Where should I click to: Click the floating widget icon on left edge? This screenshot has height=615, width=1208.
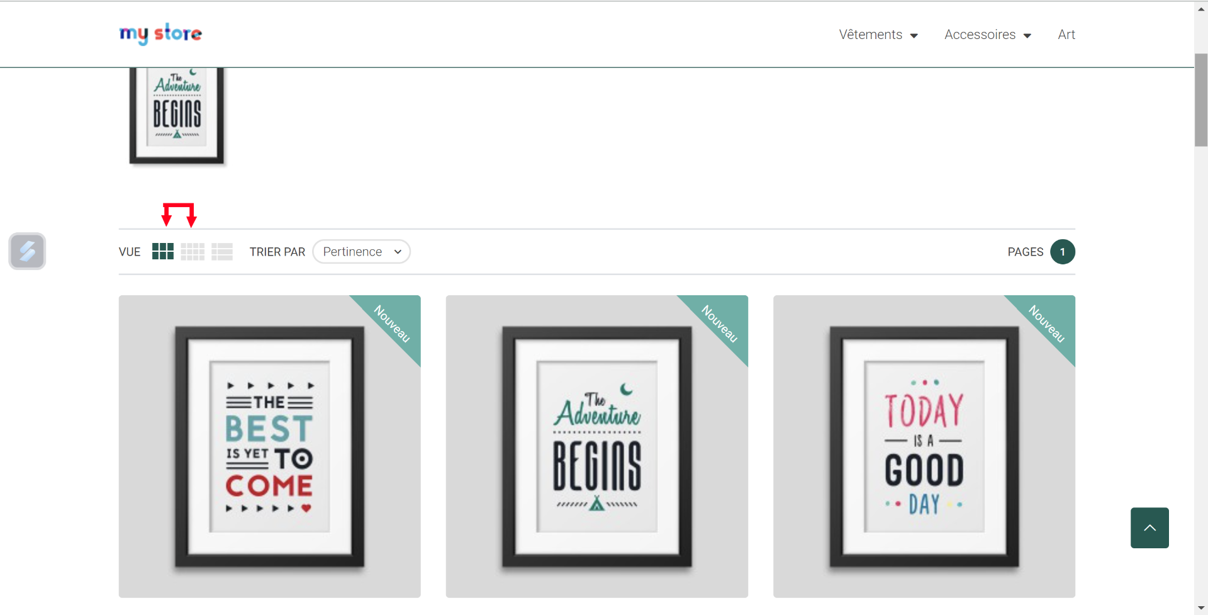pyautogui.click(x=27, y=251)
